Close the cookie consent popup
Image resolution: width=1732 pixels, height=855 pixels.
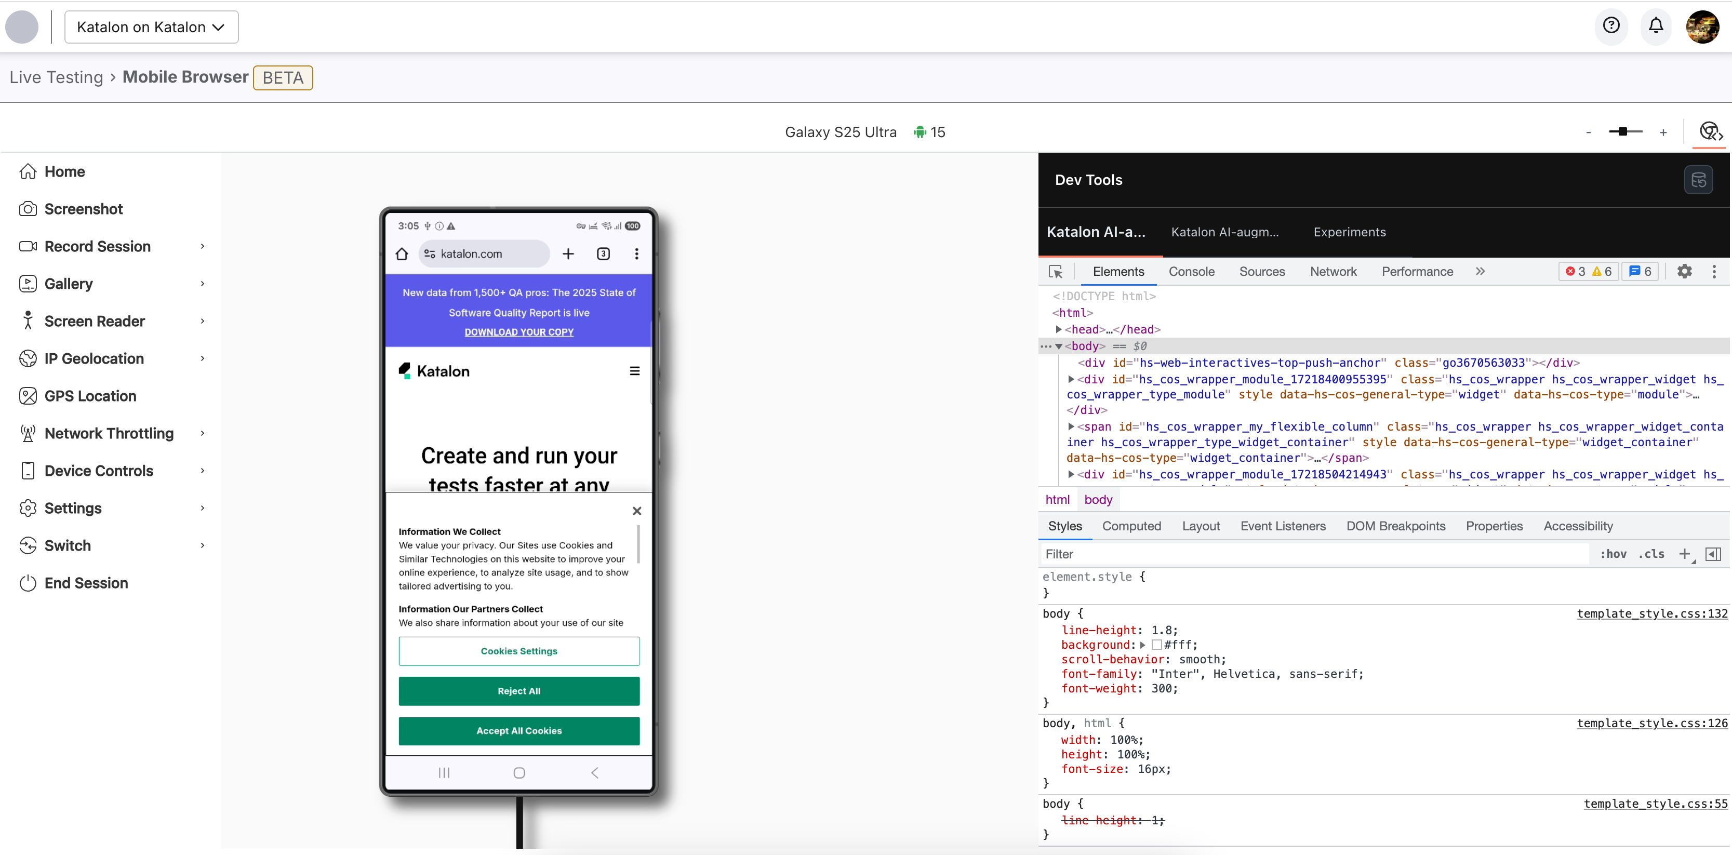[x=637, y=512]
